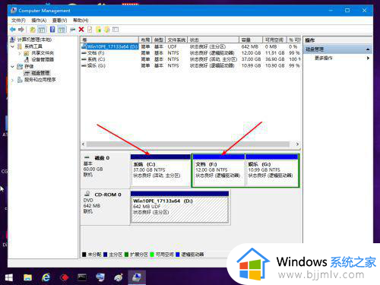Open the 操作(A) menu
The image size is (380, 285).
pos(39,21)
